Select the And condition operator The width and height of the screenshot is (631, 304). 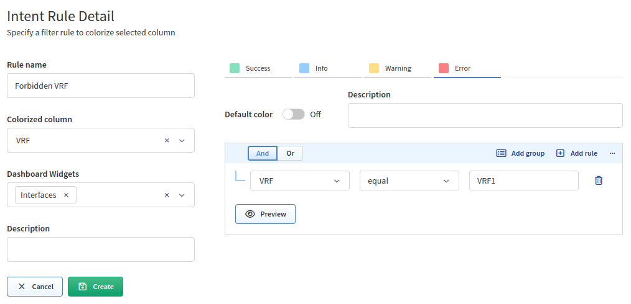pos(263,153)
